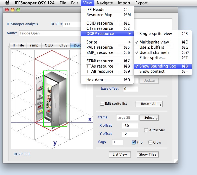
Task: Expand the Sprite submenu
Action: coord(107,42)
